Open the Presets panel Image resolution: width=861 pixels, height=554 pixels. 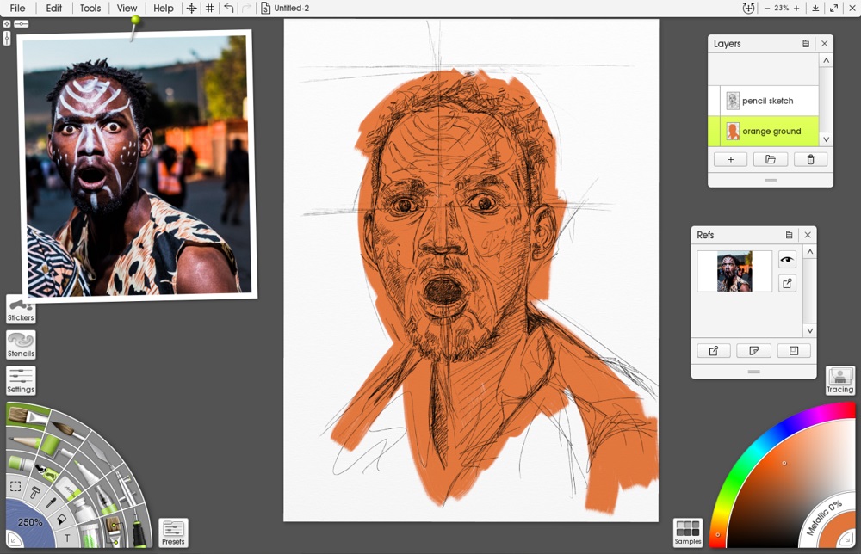pos(173,533)
